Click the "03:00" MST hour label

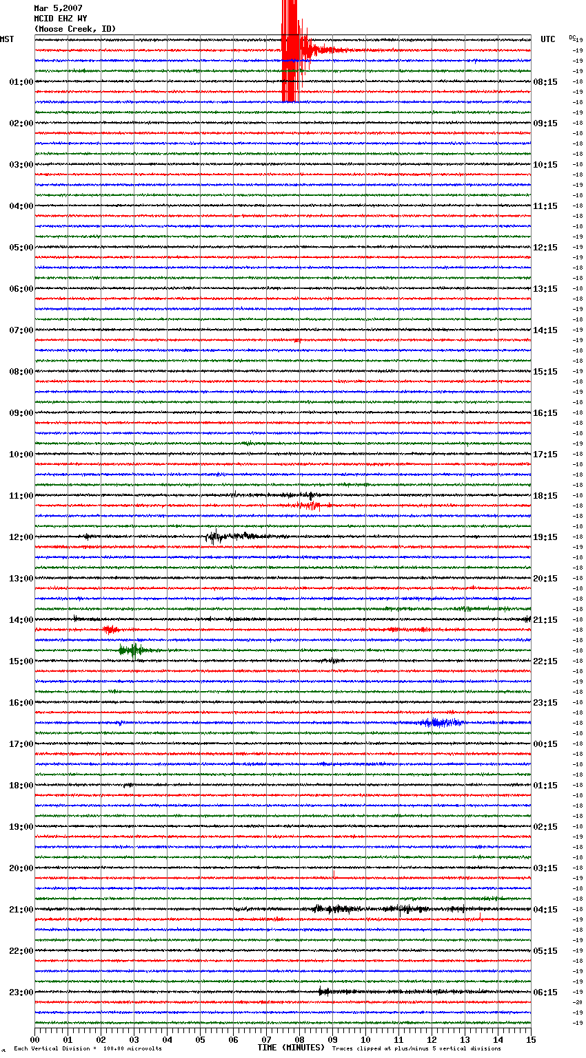point(21,165)
